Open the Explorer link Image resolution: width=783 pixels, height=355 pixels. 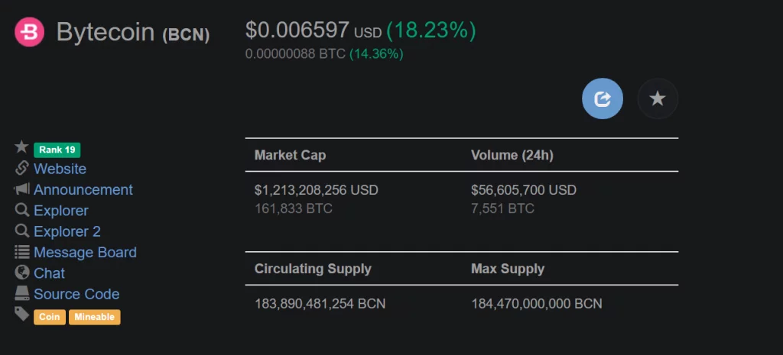click(61, 211)
